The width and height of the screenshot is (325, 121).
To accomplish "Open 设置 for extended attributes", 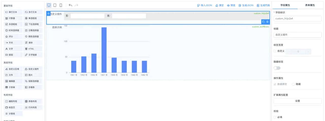I will 298,101.
